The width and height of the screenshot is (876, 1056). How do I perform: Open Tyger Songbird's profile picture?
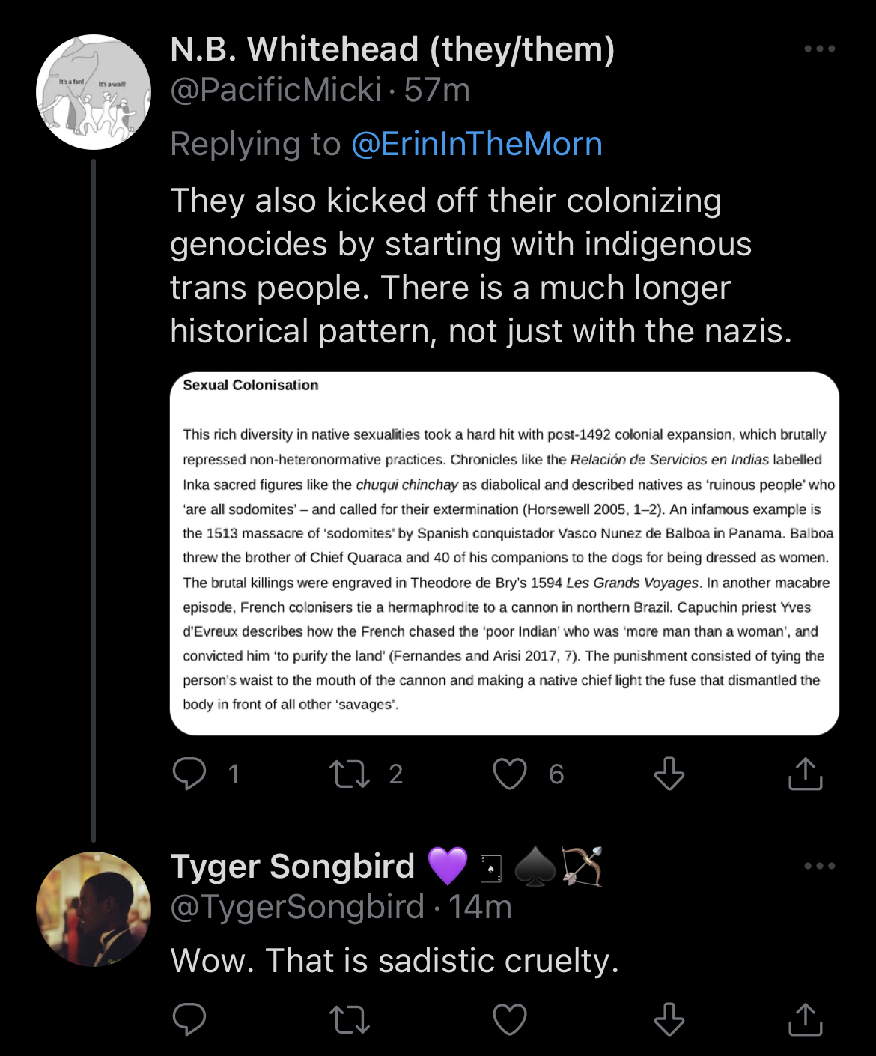94,908
